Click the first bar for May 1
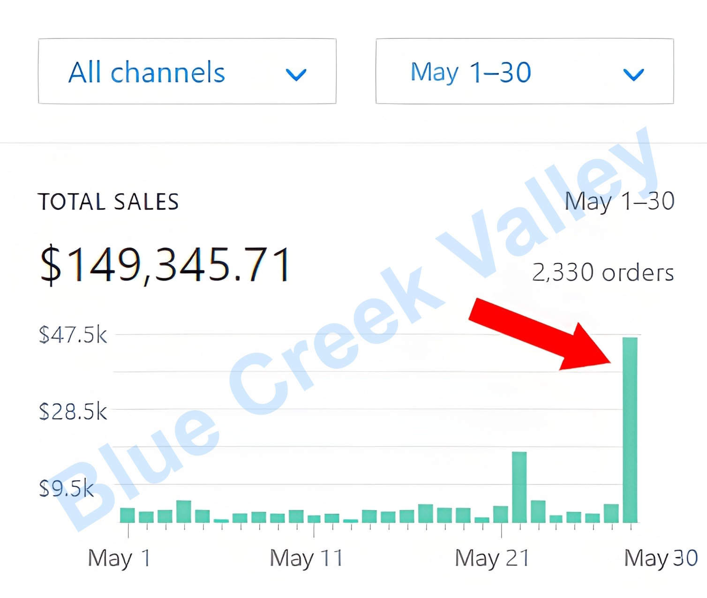The height and width of the screenshot is (598, 707). point(128,515)
